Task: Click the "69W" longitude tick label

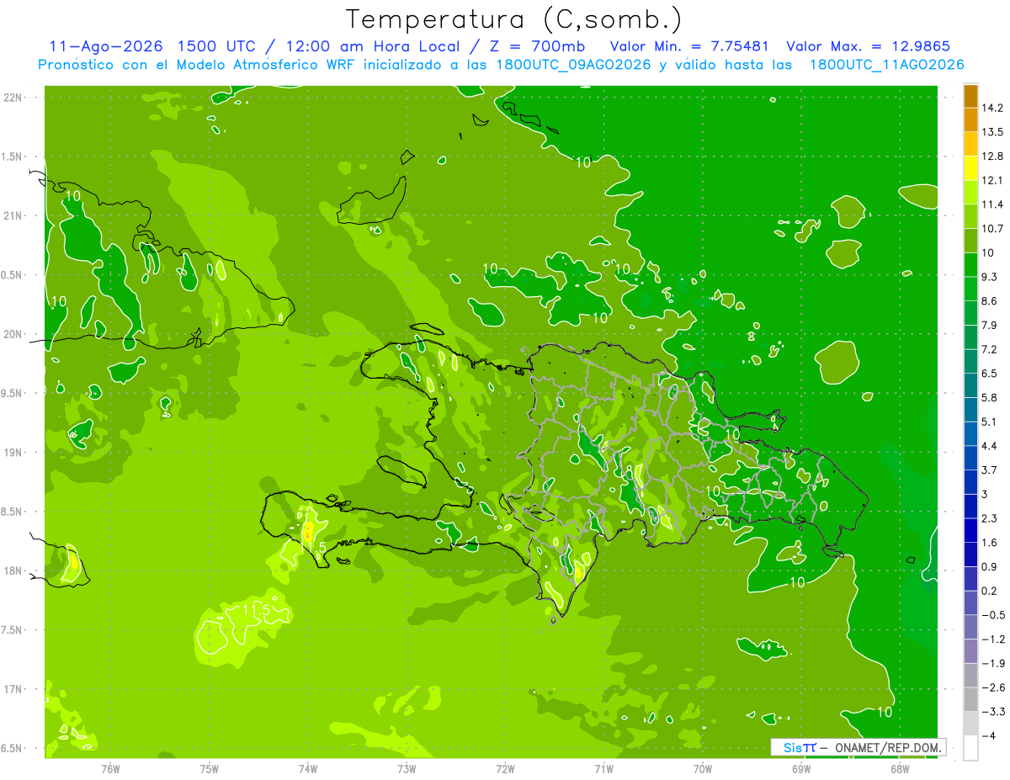Action: [x=801, y=768]
